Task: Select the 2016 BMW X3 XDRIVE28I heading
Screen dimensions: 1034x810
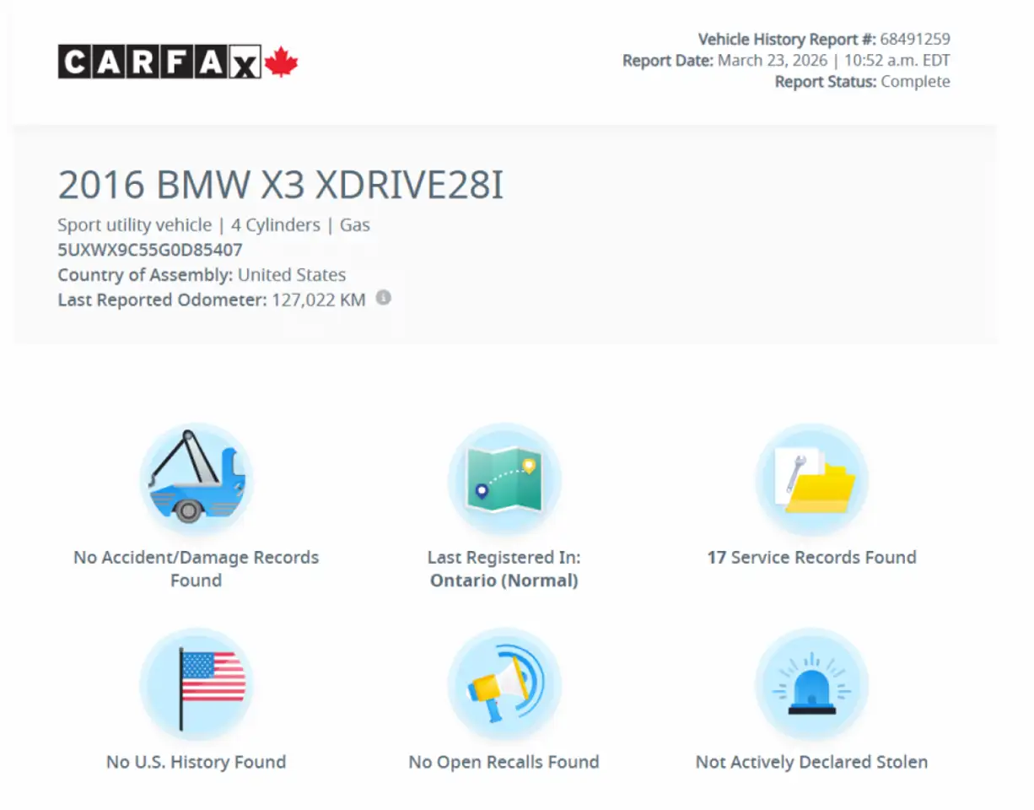Action: tap(281, 186)
